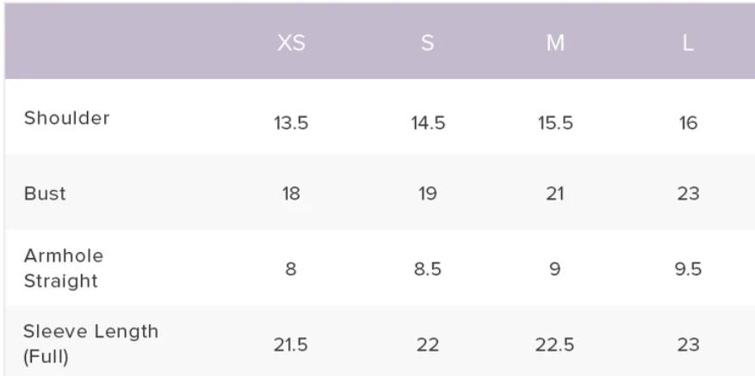Select the S Shoulder value 14.5

pyautogui.click(x=428, y=123)
